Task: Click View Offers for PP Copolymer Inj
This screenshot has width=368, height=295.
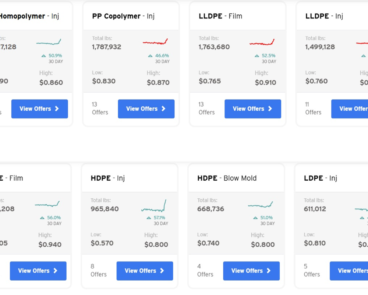Action: click(x=146, y=109)
